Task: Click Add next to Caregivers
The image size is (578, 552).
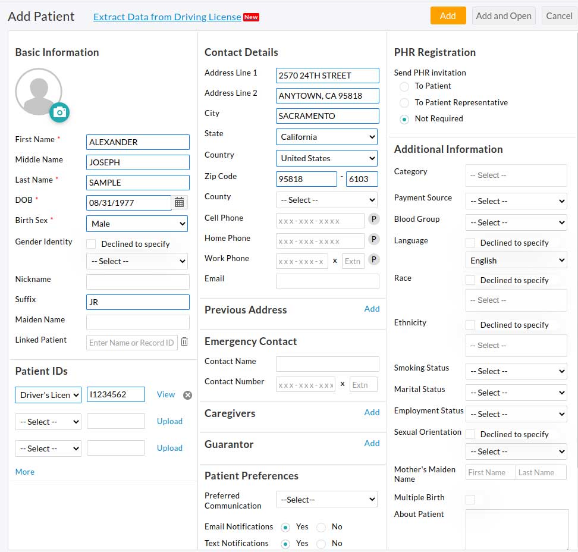Action: pos(372,412)
